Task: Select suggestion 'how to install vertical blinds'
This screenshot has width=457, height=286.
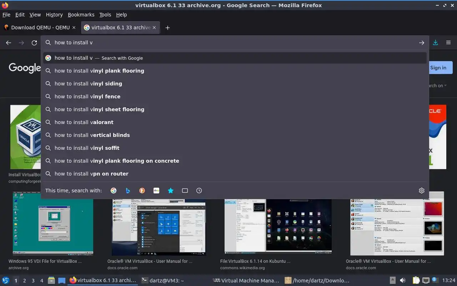Action: pos(235,135)
